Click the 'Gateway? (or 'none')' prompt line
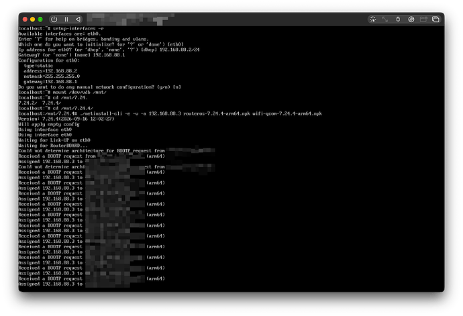This screenshot has width=463, height=316. tap(72, 55)
